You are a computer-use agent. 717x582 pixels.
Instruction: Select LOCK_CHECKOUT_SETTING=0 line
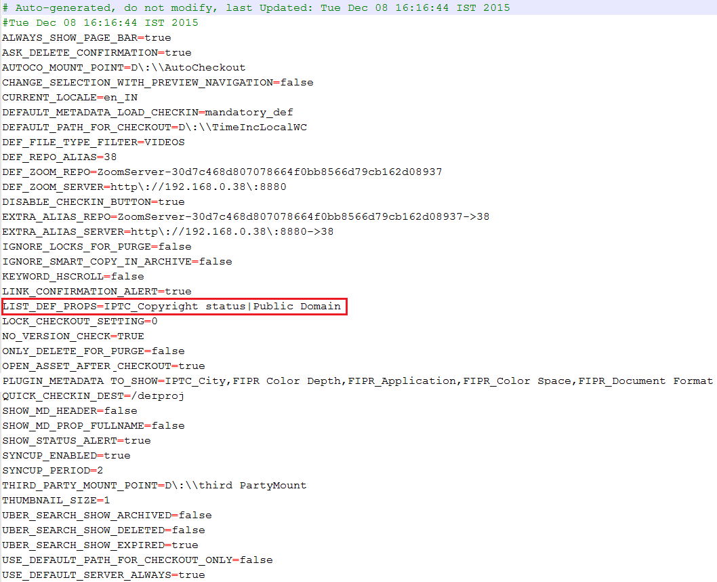click(x=79, y=322)
